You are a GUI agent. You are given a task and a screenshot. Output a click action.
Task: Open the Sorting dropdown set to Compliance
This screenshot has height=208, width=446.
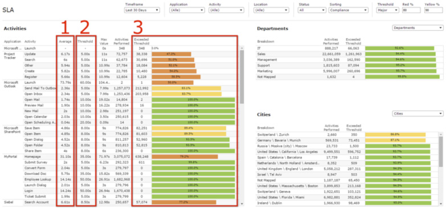[x=348, y=10]
